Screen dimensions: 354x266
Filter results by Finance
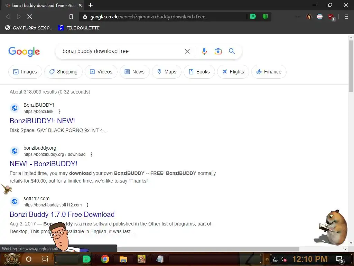[x=269, y=72]
